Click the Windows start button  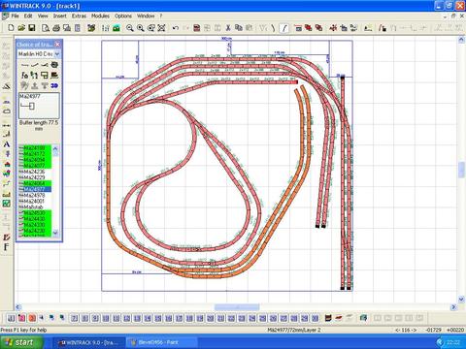tap(21, 342)
